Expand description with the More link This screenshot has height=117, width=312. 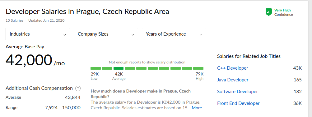coord(197,108)
